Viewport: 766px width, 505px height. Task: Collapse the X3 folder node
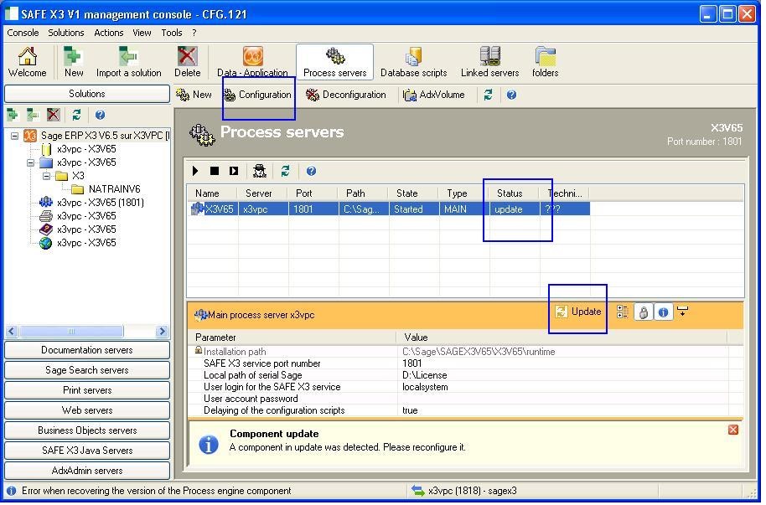click(46, 176)
